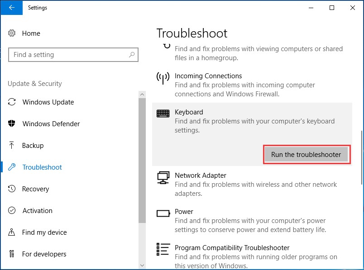Click the Find my device icon
This screenshot has height=270, width=364.
coord(12,232)
